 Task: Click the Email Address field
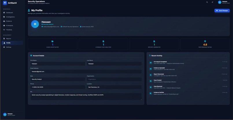(86, 72)
